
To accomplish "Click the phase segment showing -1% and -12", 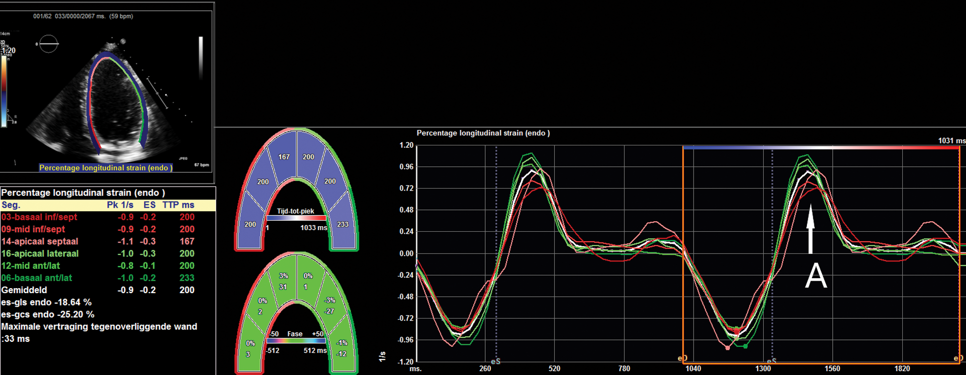I will (342, 348).
